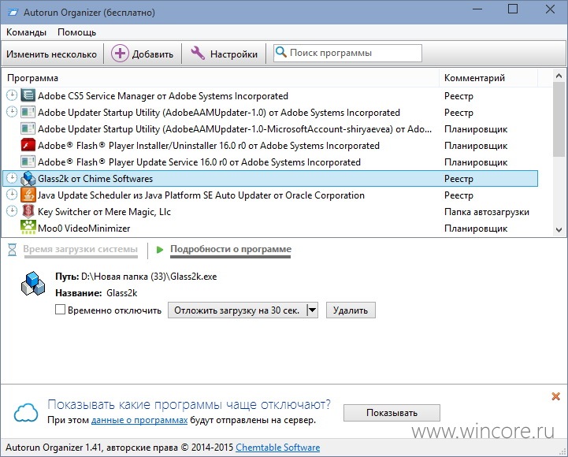Select the Moo0 VideoMinimizer row text
568x457 pixels.
84,228
